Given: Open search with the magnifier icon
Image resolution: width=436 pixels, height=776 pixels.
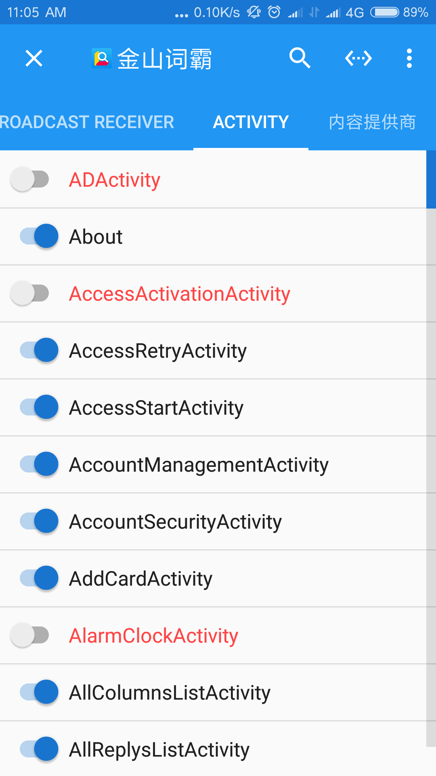Looking at the screenshot, I should 300,59.
